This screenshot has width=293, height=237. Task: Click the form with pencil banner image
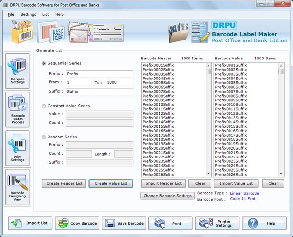tap(200, 32)
